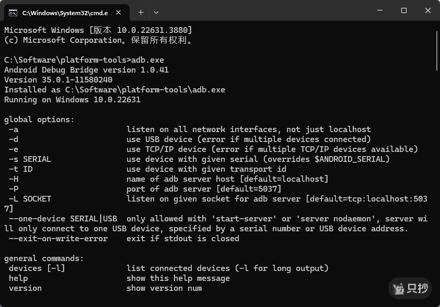Click the 'global options:' heading
Image resolution: width=440 pixels, height=307 pixels.
(39, 120)
